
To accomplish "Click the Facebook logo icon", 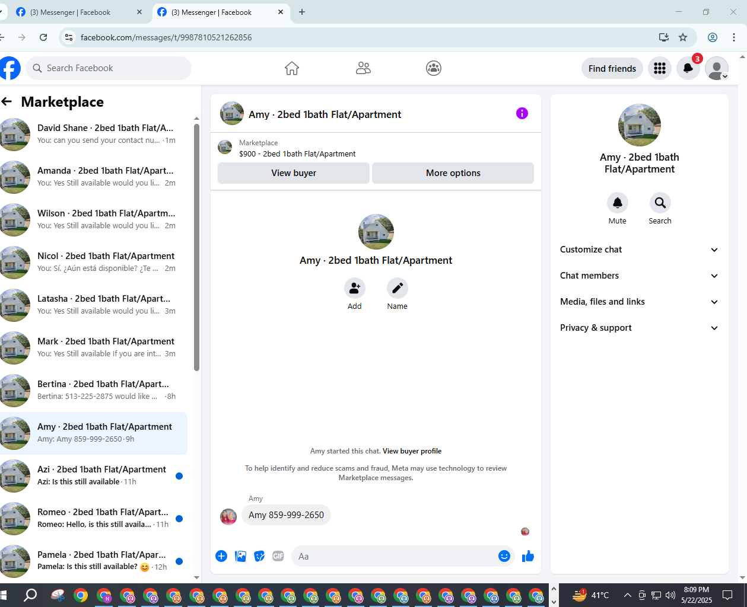I will pos(9,68).
